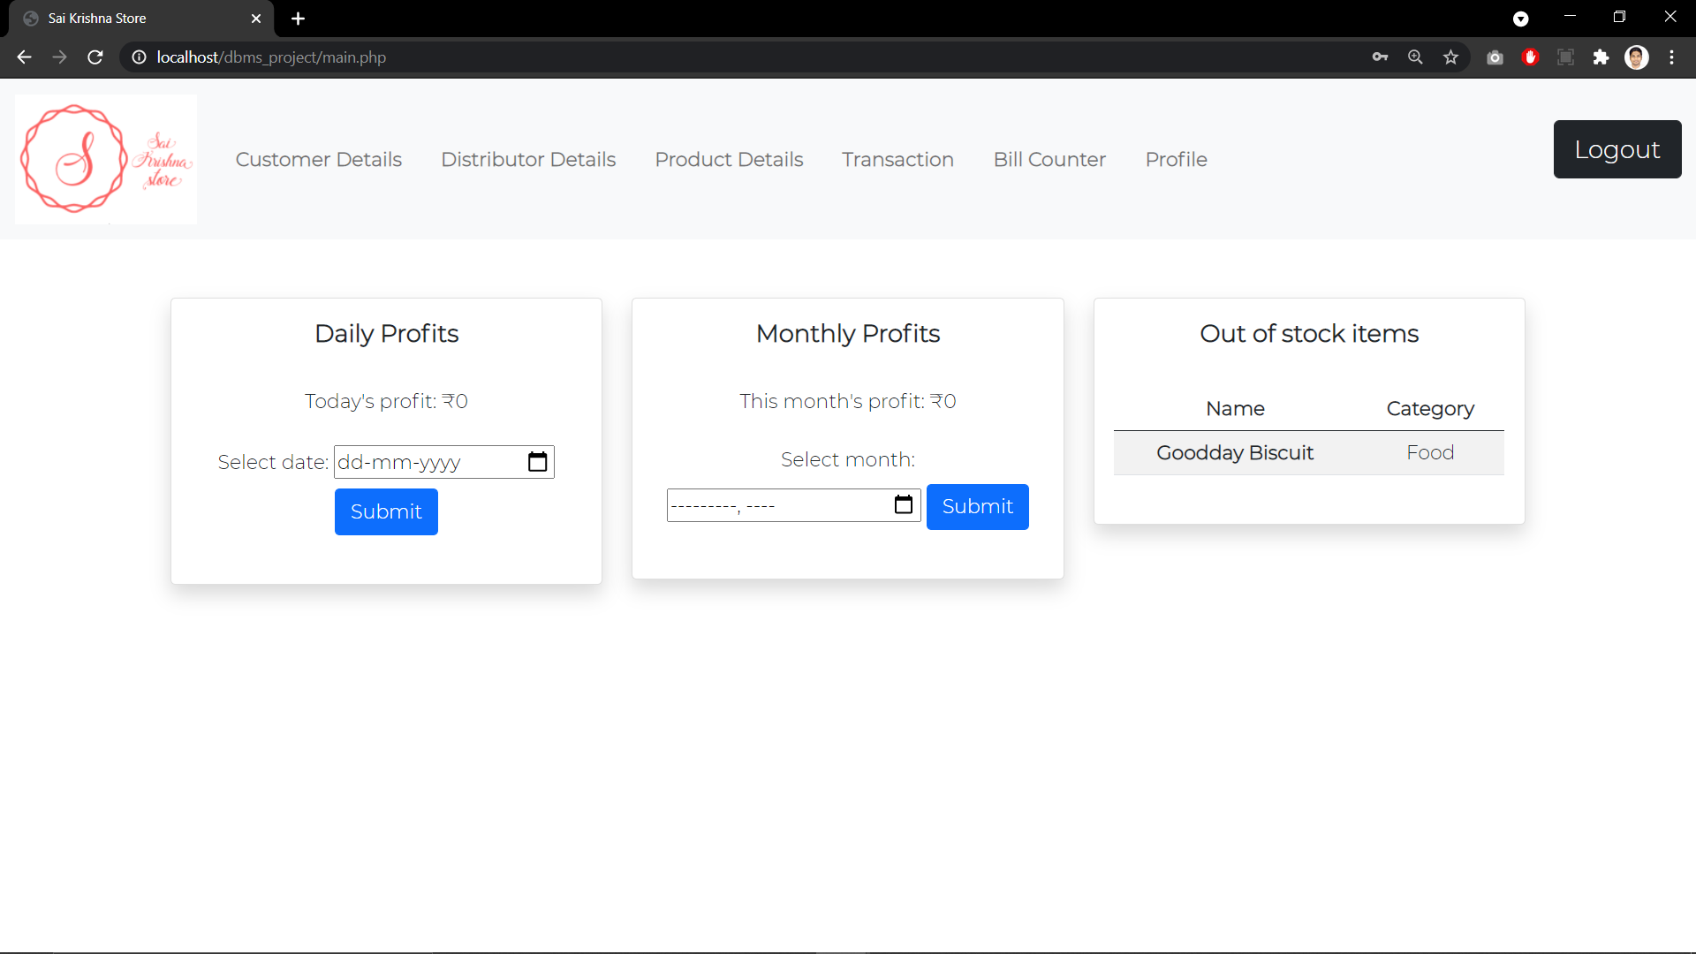Focus the Select month input field
The image size is (1696, 954).
[793, 505]
